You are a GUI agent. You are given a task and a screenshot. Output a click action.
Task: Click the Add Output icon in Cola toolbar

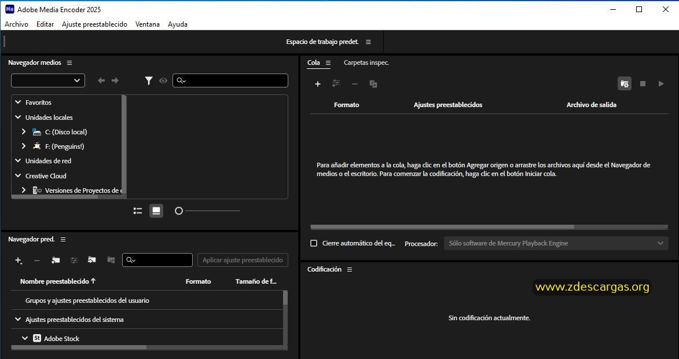click(336, 83)
